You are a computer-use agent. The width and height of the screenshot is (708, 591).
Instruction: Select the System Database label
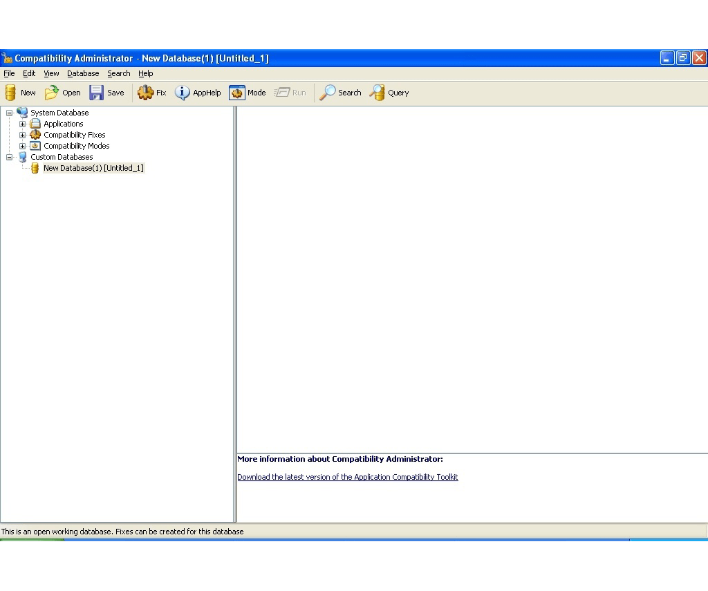pyautogui.click(x=59, y=113)
